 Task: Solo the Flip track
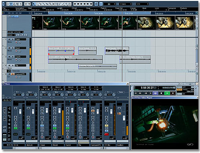pyautogui.click(x=13, y=65)
